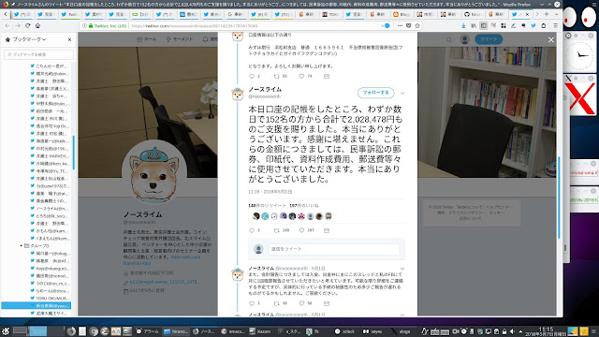
Task: Open the Firefox hamburger menu
Action: (x=555, y=25)
